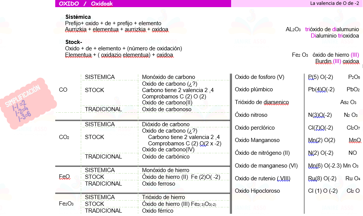This screenshot has width=363, height=216.
Task: Select 'Oxido férrico' in the table
Action: [157, 211]
